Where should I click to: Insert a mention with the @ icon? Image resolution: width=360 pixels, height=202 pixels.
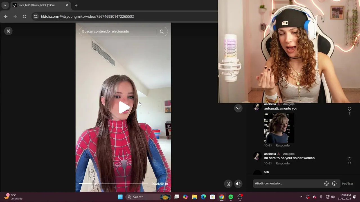click(x=327, y=183)
